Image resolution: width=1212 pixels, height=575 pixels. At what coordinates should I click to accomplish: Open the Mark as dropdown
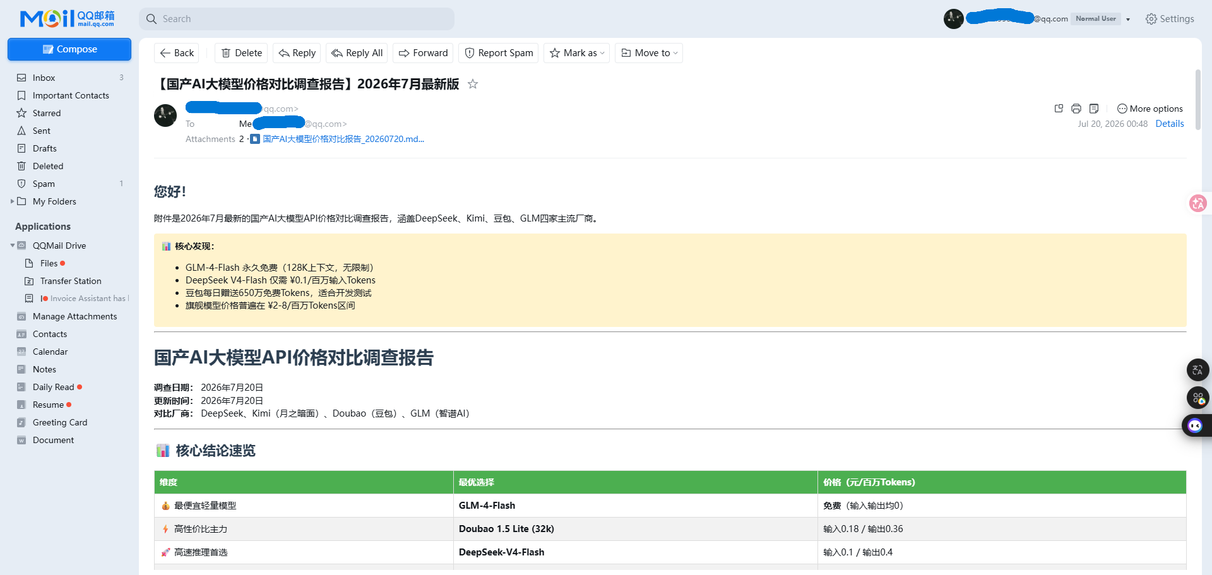(577, 53)
